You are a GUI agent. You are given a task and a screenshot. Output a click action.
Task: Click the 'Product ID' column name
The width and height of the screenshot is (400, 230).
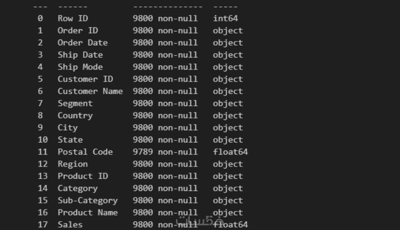point(82,176)
